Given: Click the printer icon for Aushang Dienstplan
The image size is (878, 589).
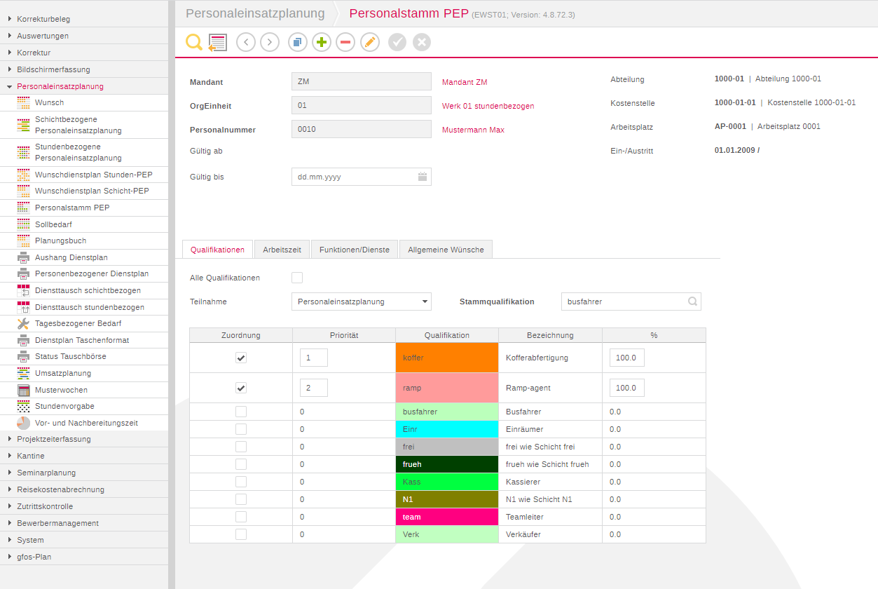Looking at the screenshot, I should [x=23, y=257].
